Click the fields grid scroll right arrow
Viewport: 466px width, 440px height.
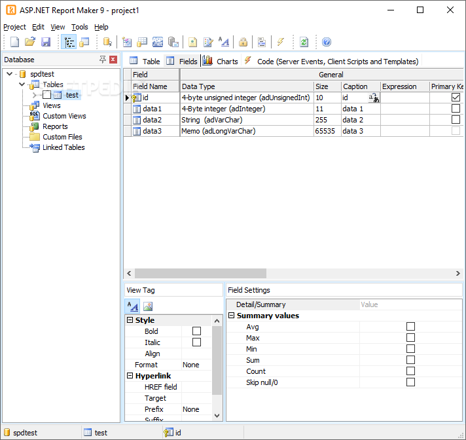point(458,273)
